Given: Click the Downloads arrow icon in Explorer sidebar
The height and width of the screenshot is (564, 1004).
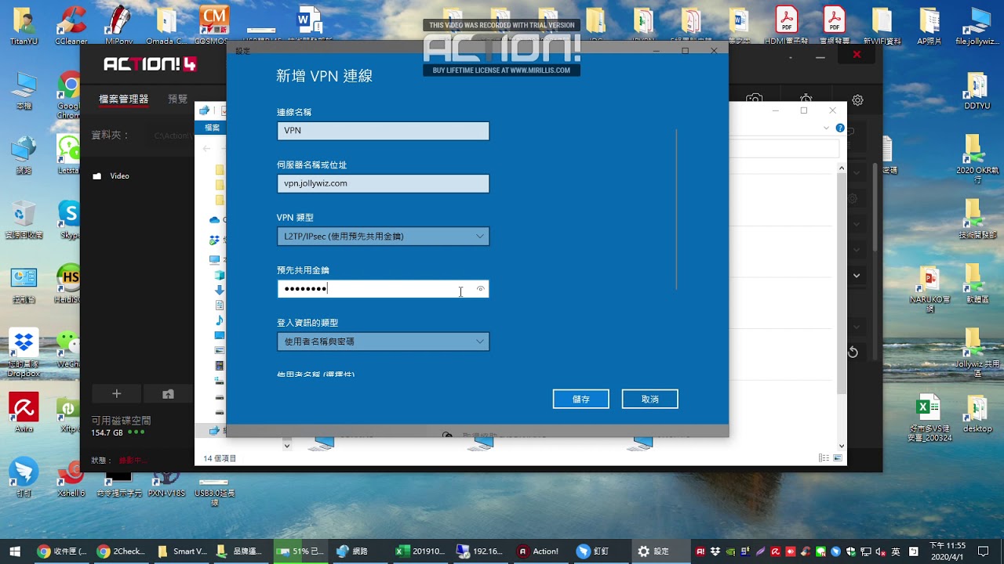Looking at the screenshot, I should click(219, 290).
